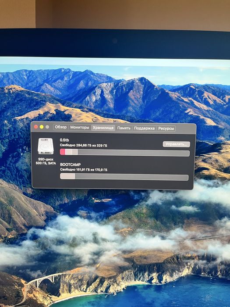Click the SSD disk drive icon
230x307 pixels.
point(46,146)
